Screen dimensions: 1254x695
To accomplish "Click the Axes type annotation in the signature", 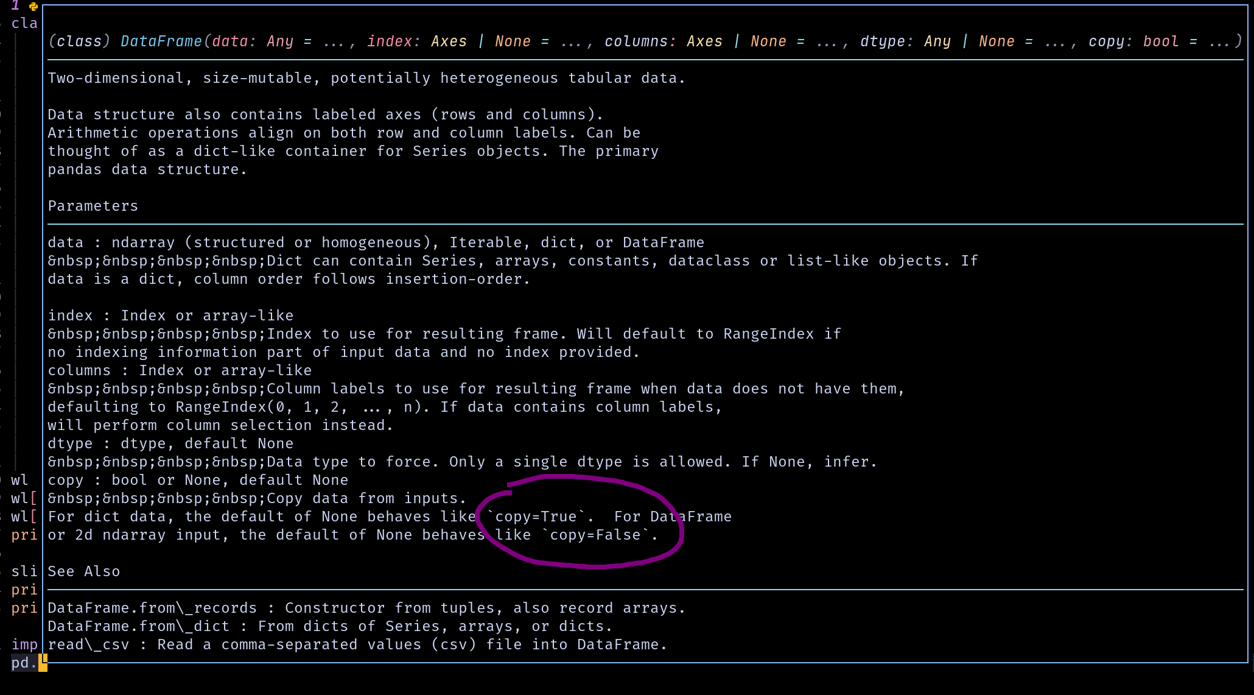I will coord(449,41).
